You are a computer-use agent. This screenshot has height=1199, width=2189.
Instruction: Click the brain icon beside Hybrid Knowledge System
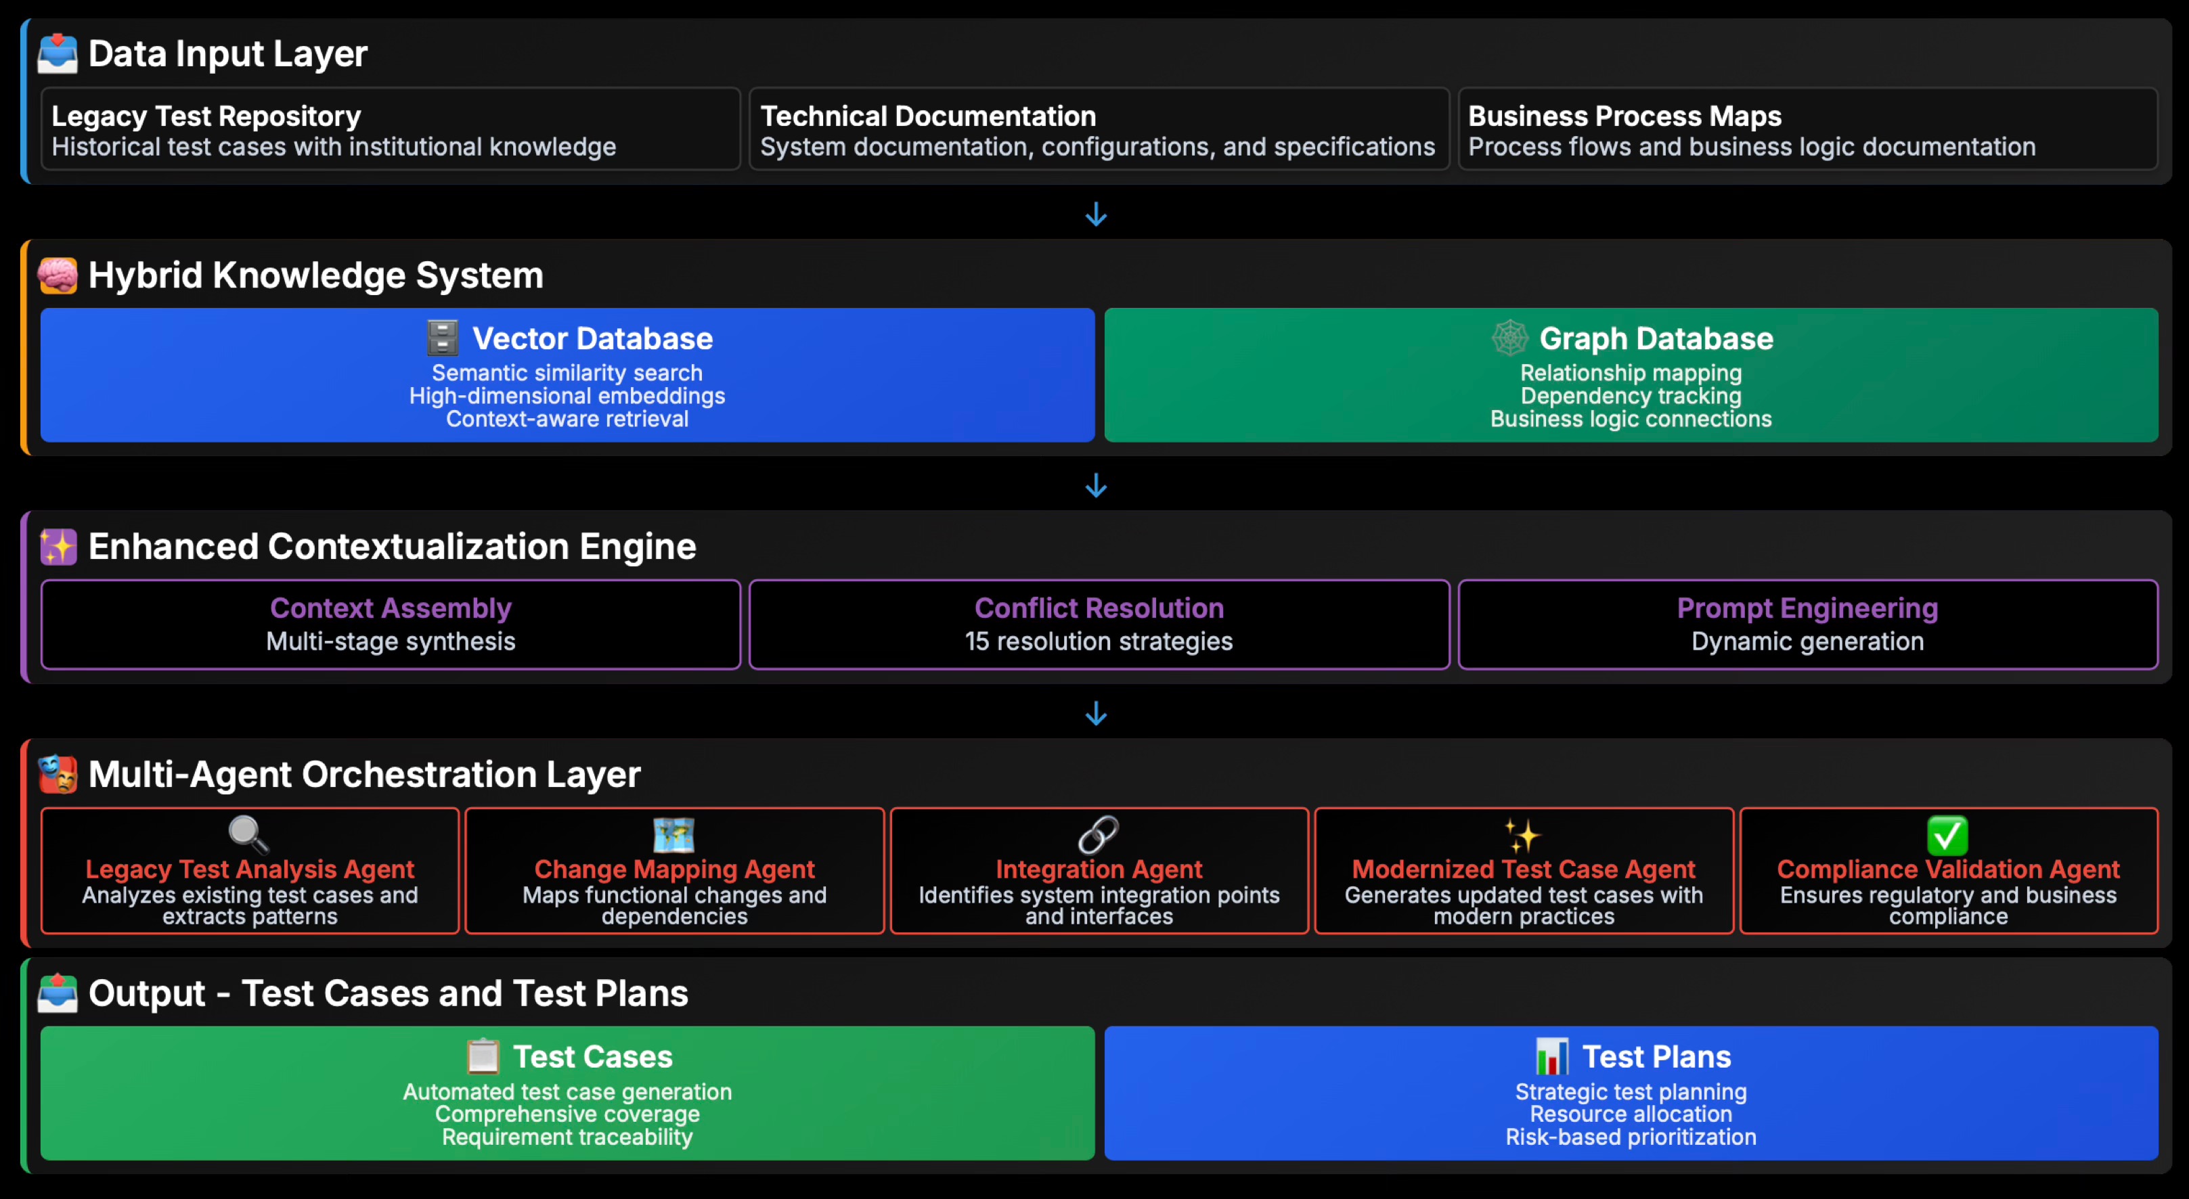tap(58, 275)
